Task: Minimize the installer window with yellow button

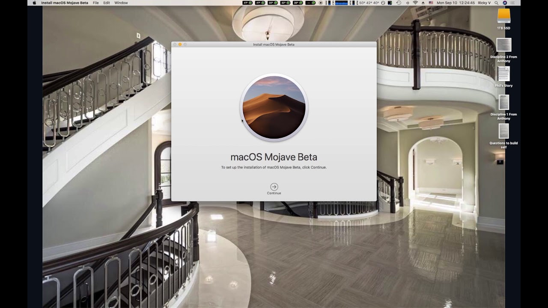Action: (x=180, y=44)
